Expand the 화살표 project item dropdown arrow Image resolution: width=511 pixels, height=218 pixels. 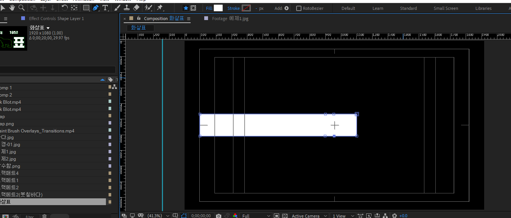48,28
